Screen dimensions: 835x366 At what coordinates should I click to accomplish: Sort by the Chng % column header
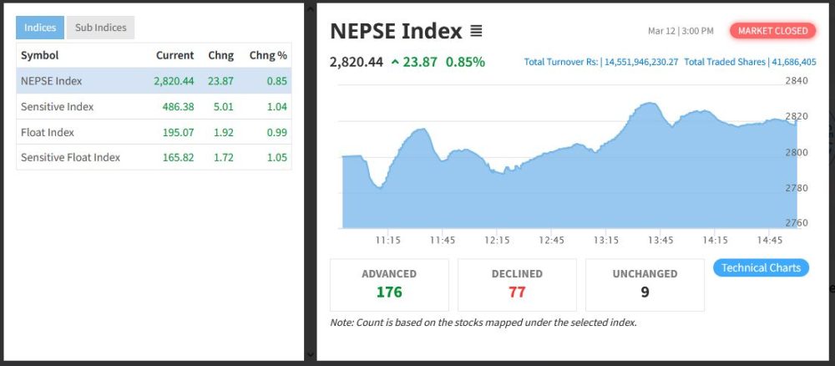(267, 55)
